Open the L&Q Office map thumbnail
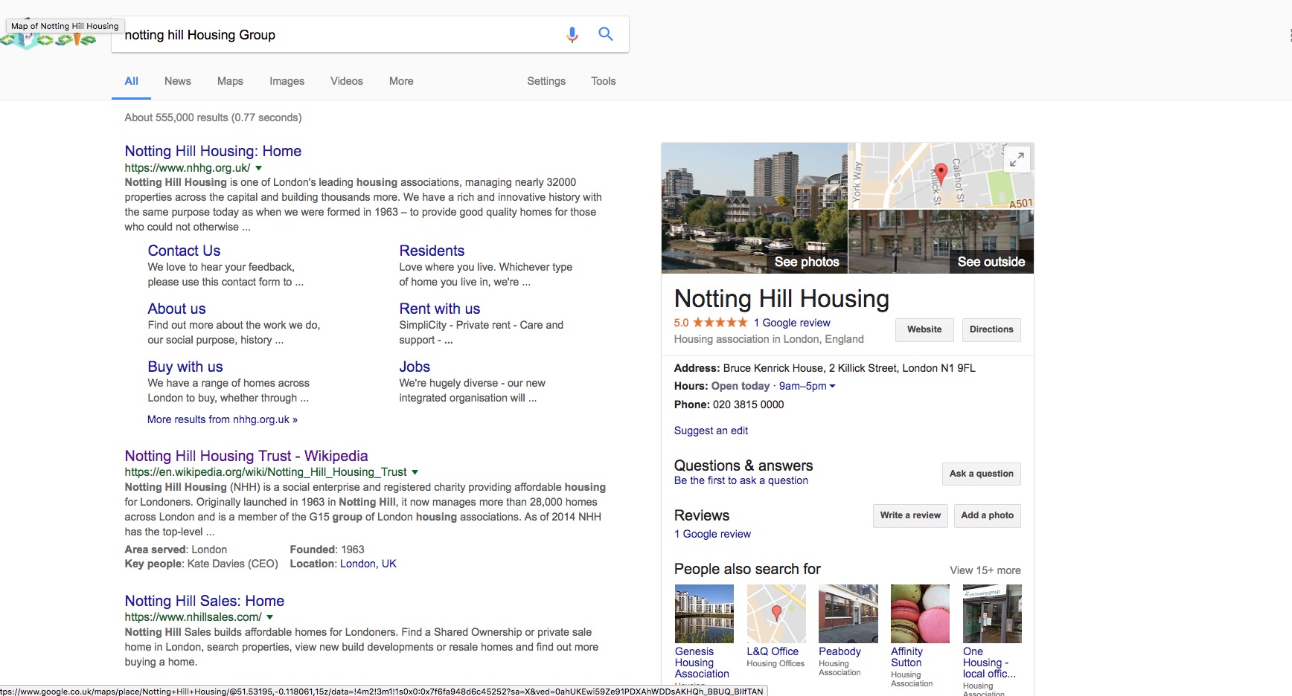Screen dimensions: 1292x696 tap(776, 613)
